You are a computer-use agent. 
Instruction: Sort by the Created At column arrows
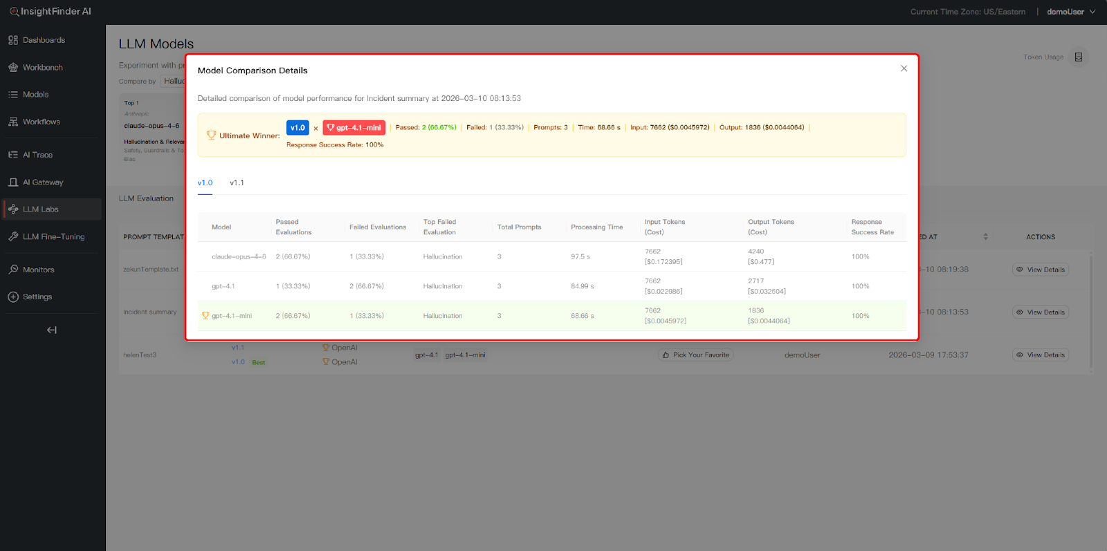(x=985, y=237)
